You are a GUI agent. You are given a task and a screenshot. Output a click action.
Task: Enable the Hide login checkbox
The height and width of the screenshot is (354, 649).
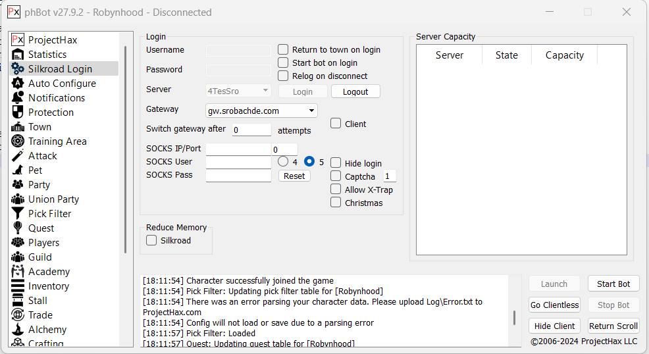point(336,163)
